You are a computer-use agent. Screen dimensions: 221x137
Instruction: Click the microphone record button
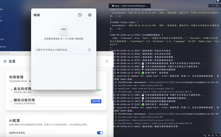(x=64, y=29)
